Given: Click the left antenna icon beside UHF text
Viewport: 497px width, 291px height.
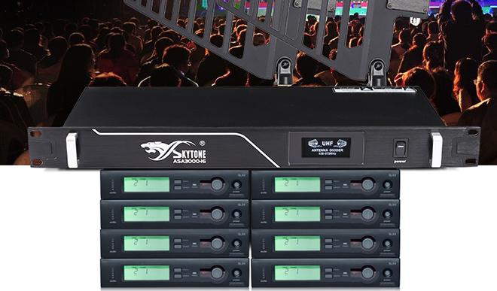Looking at the screenshot, I should tap(315, 144).
